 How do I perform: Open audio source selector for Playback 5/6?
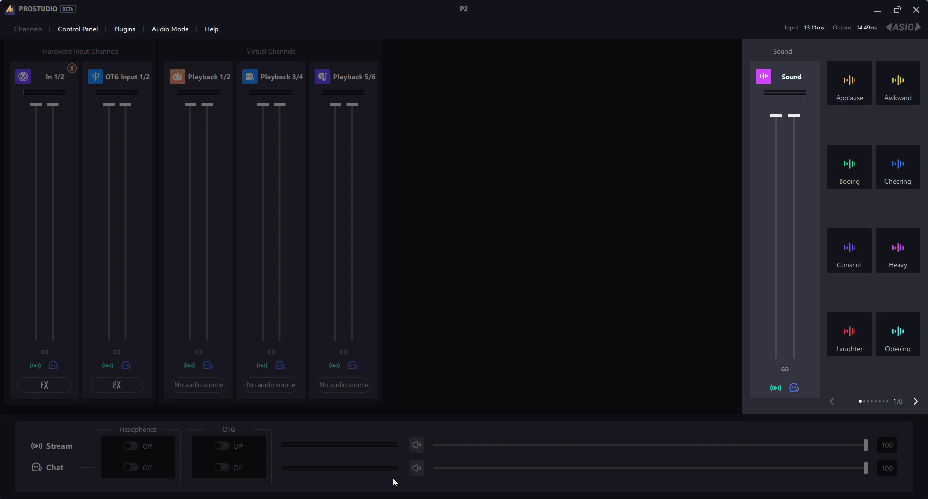coord(344,385)
